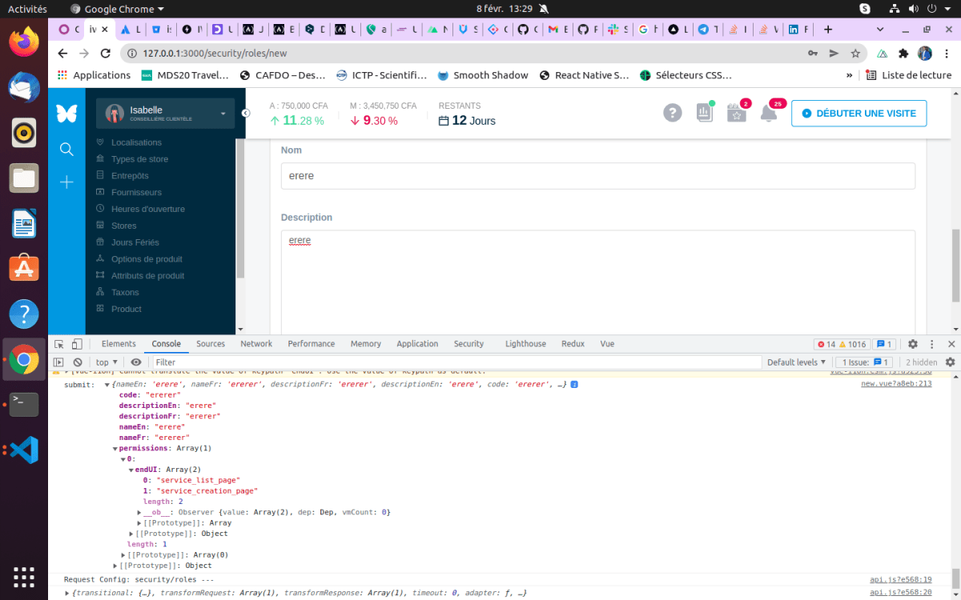Open the Isabelle user dropdown
This screenshot has height=600, width=961.
(166, 114)
